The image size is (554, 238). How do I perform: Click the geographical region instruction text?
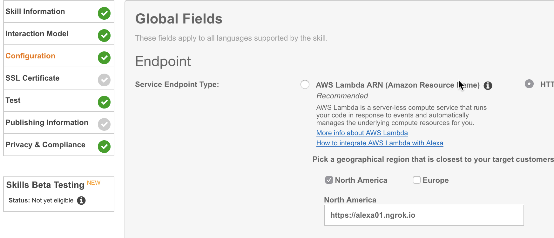pos(433,159)
